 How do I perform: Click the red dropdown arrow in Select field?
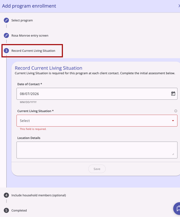pos(173,121)
